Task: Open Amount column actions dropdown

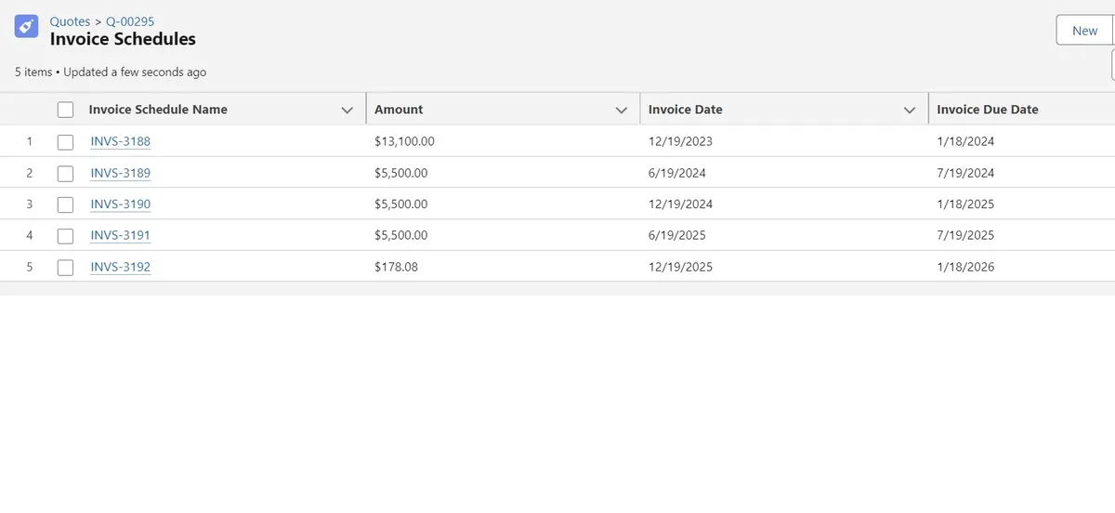Action: point(622,110)
